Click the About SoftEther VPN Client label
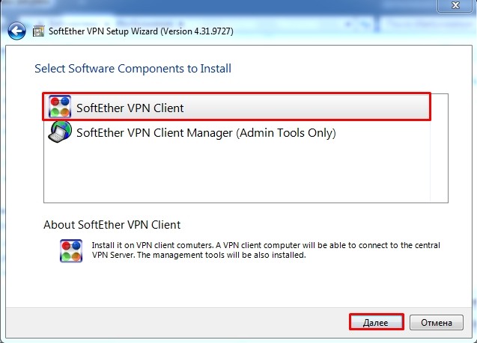The width and height of the screenshot is (477, 343). pos(112,225)
